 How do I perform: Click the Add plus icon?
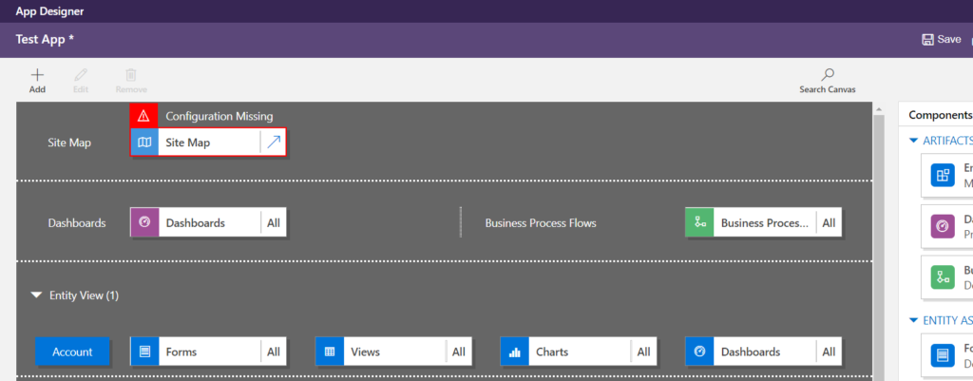point(37,75)
